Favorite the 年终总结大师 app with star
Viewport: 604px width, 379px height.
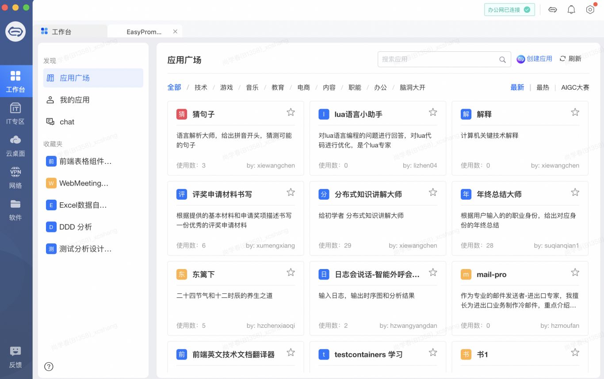point(575,192)
